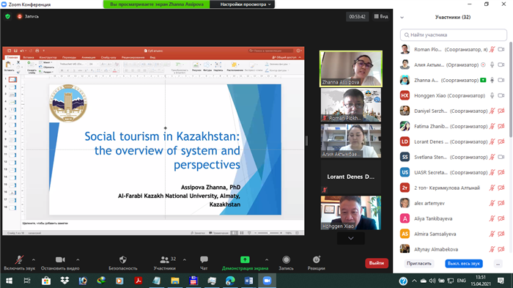Click participants panel scrollbar
This screenshot has width=513, height=288.
(x=511, y=90)
